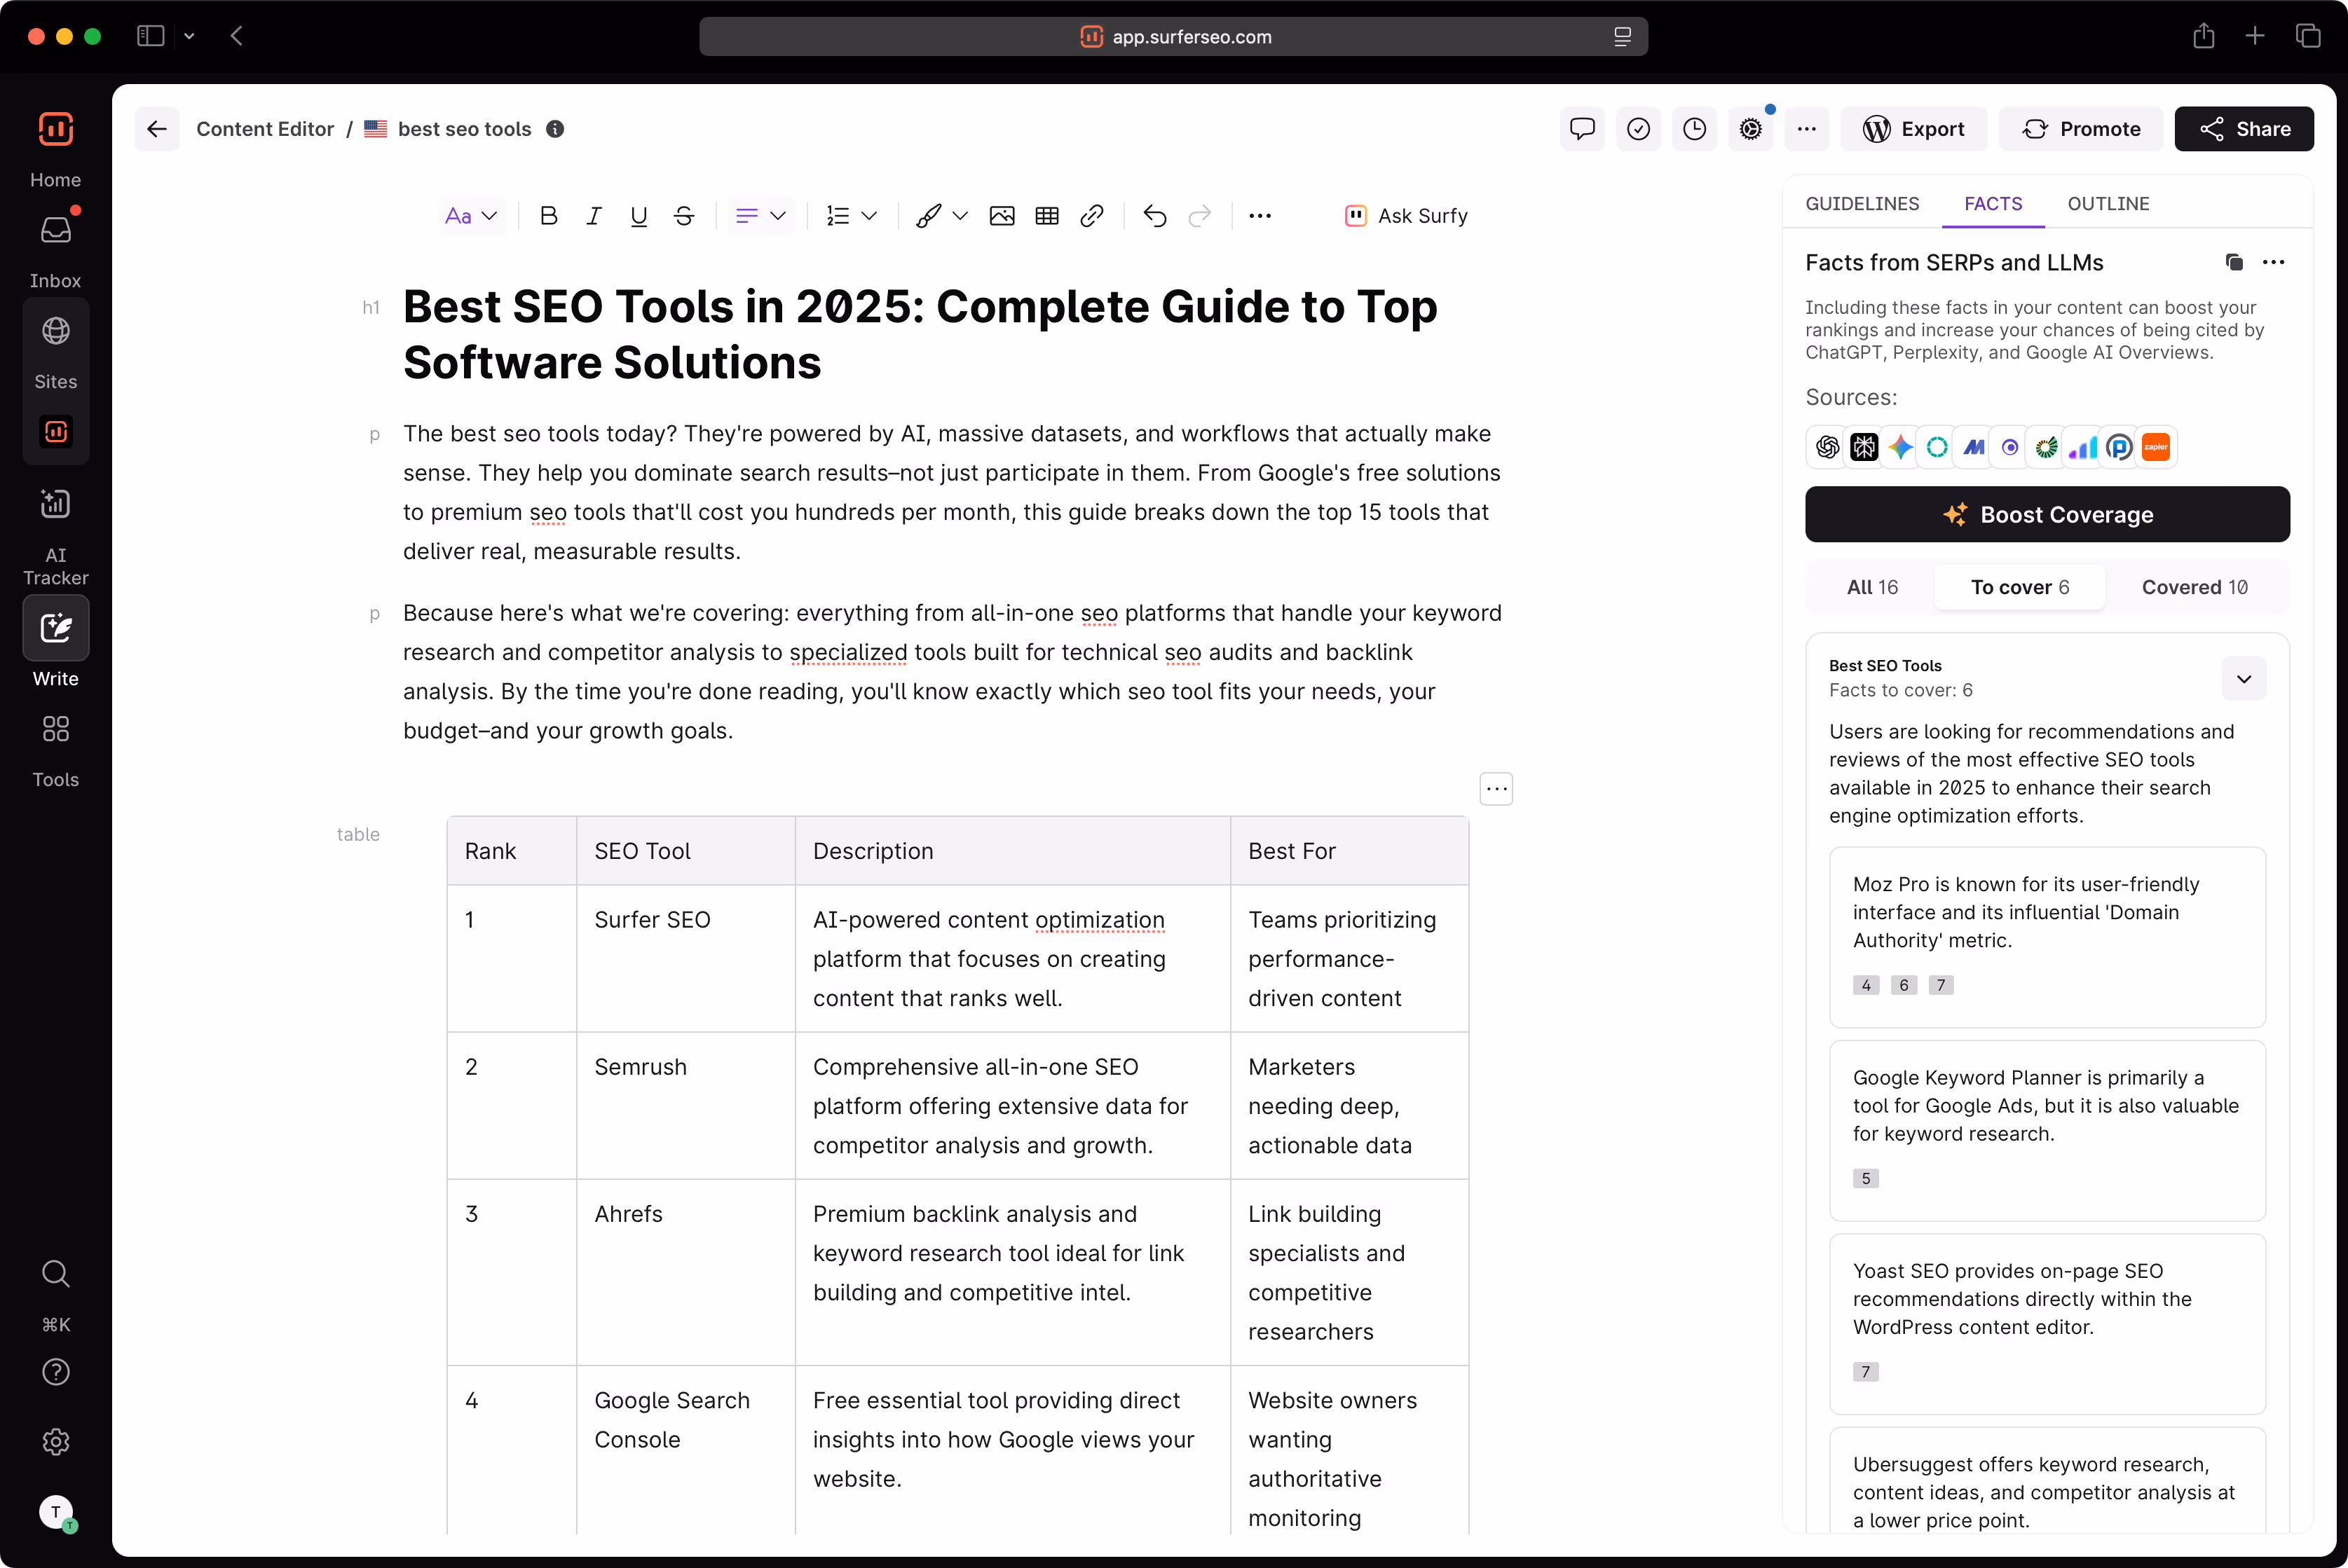The height and width of the screenshot is (1568, 2348).
Task: Click the ChatGPT source icon
Action: click(x=1827, y=447)
